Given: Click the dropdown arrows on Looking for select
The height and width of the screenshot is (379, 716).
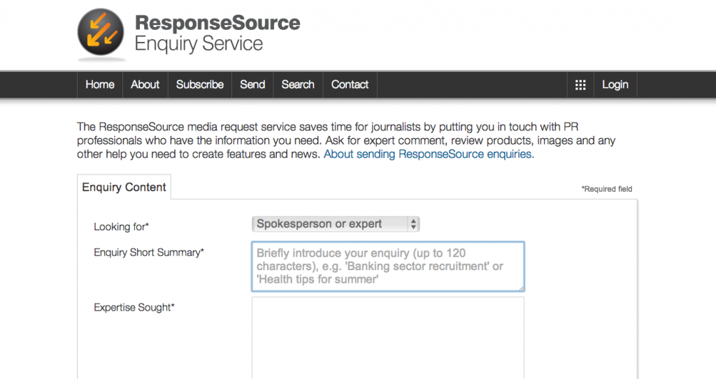Looking at the screenshot, I should tap(413, 224).
